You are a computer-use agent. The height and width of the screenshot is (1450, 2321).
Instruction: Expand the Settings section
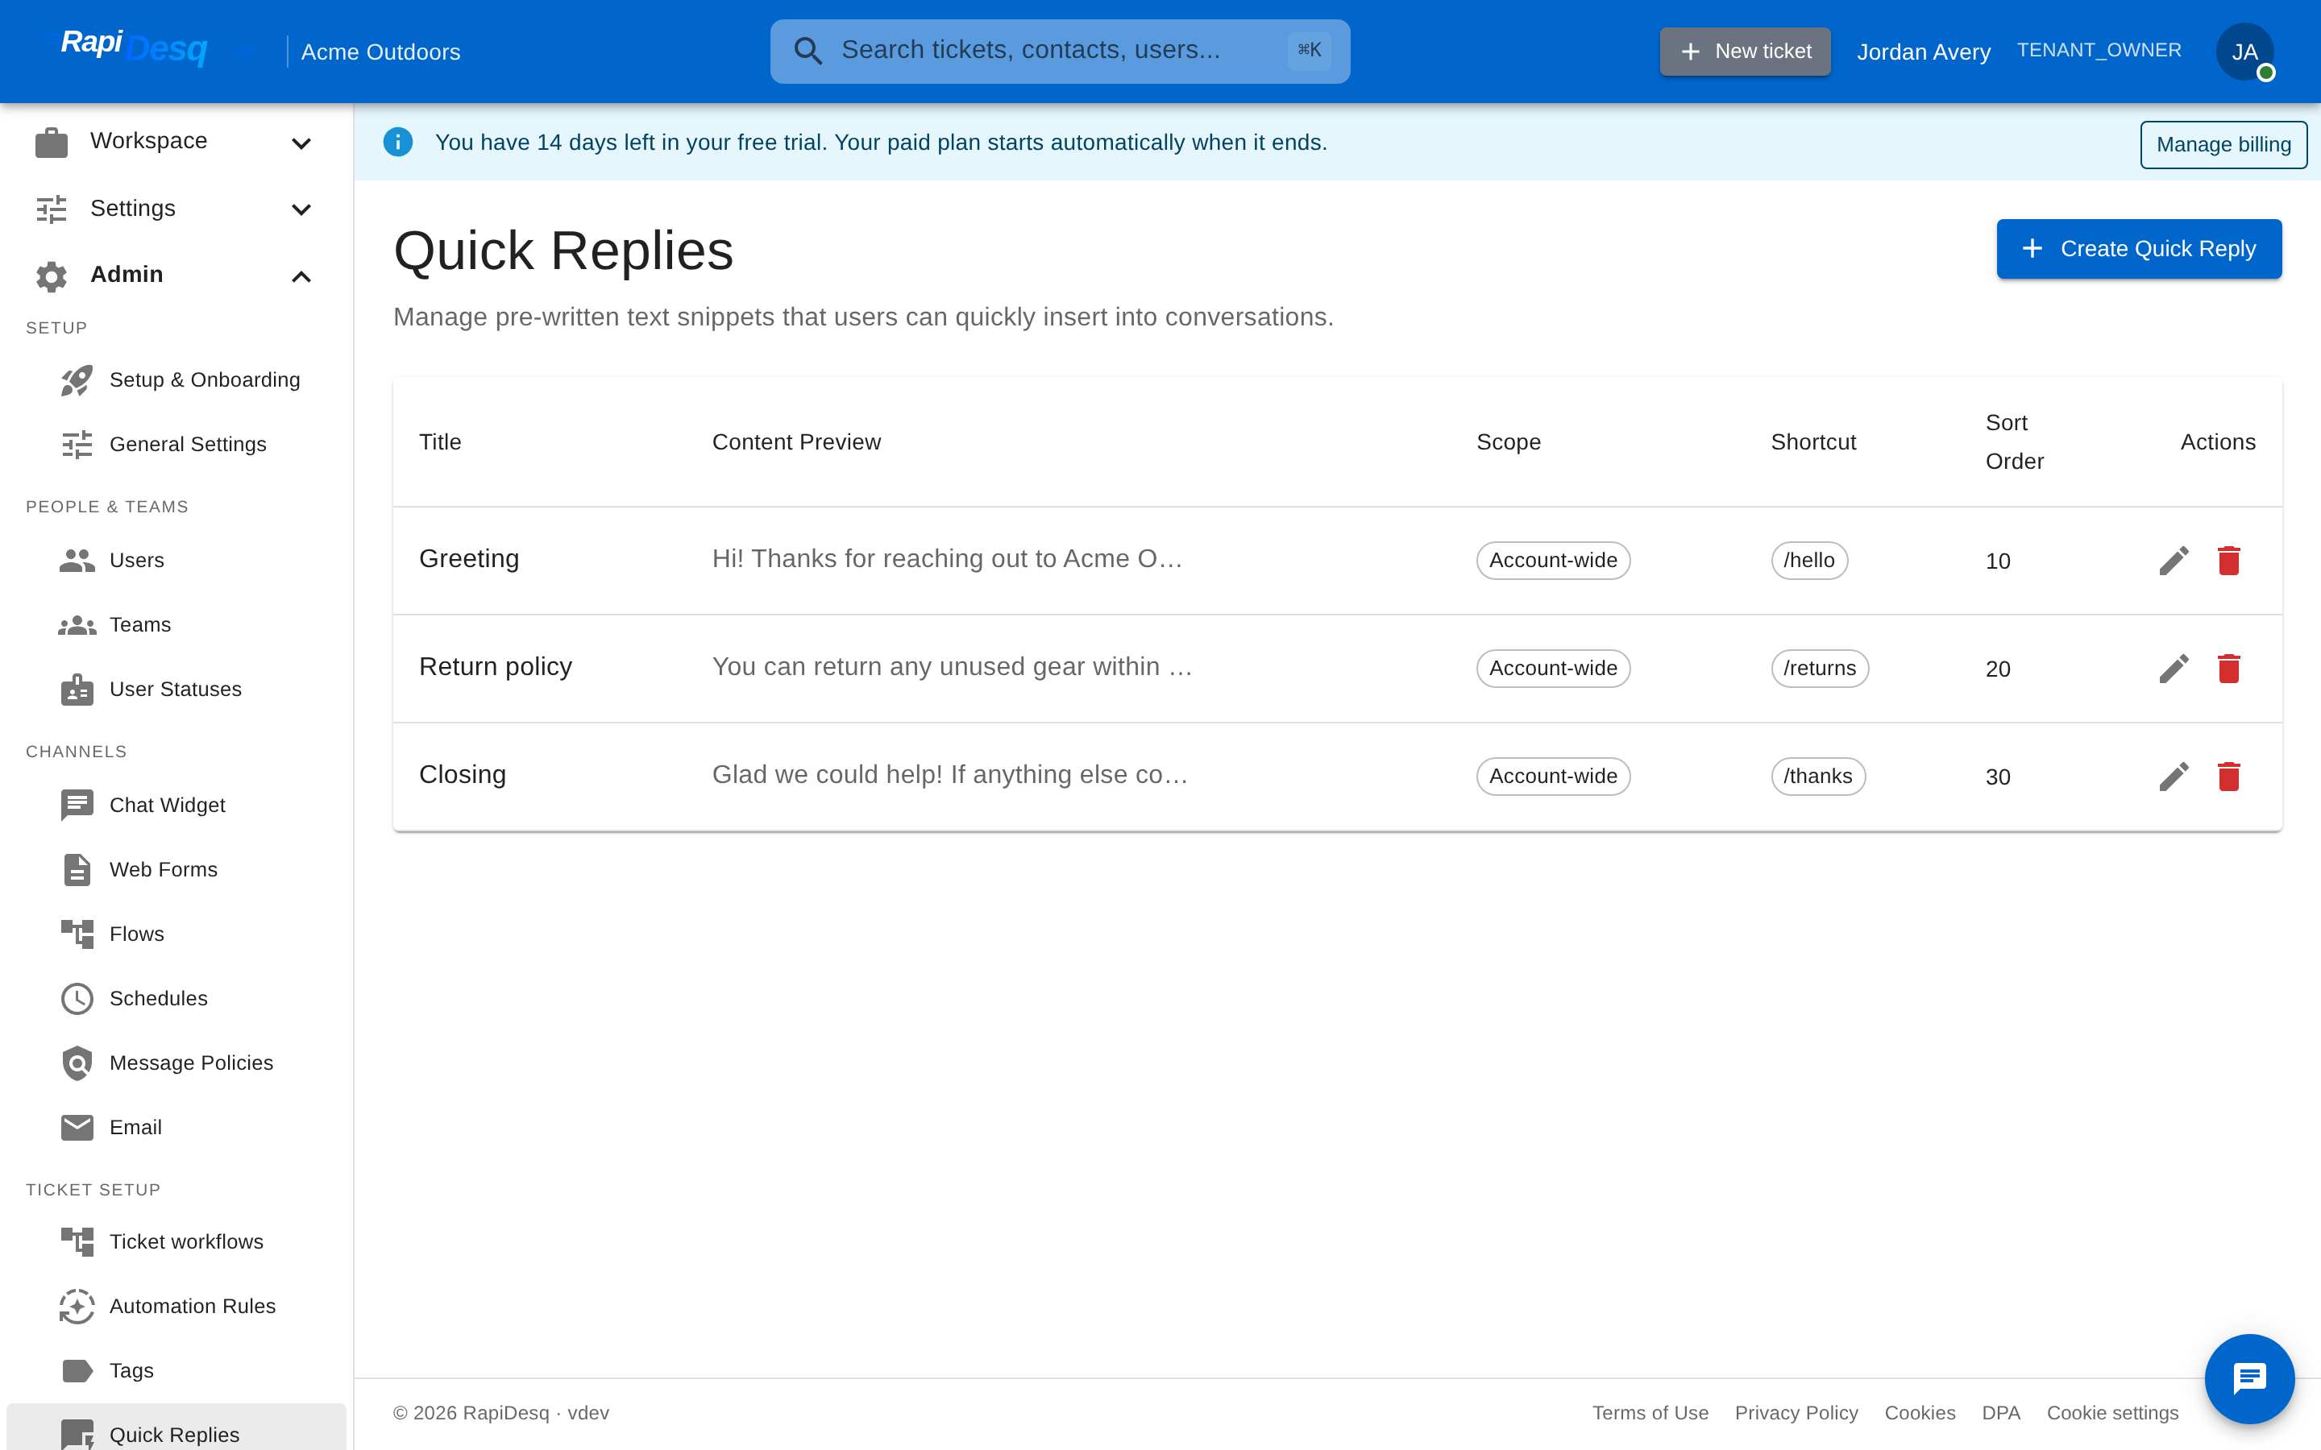pyautogui.click(x=176, y=209)
